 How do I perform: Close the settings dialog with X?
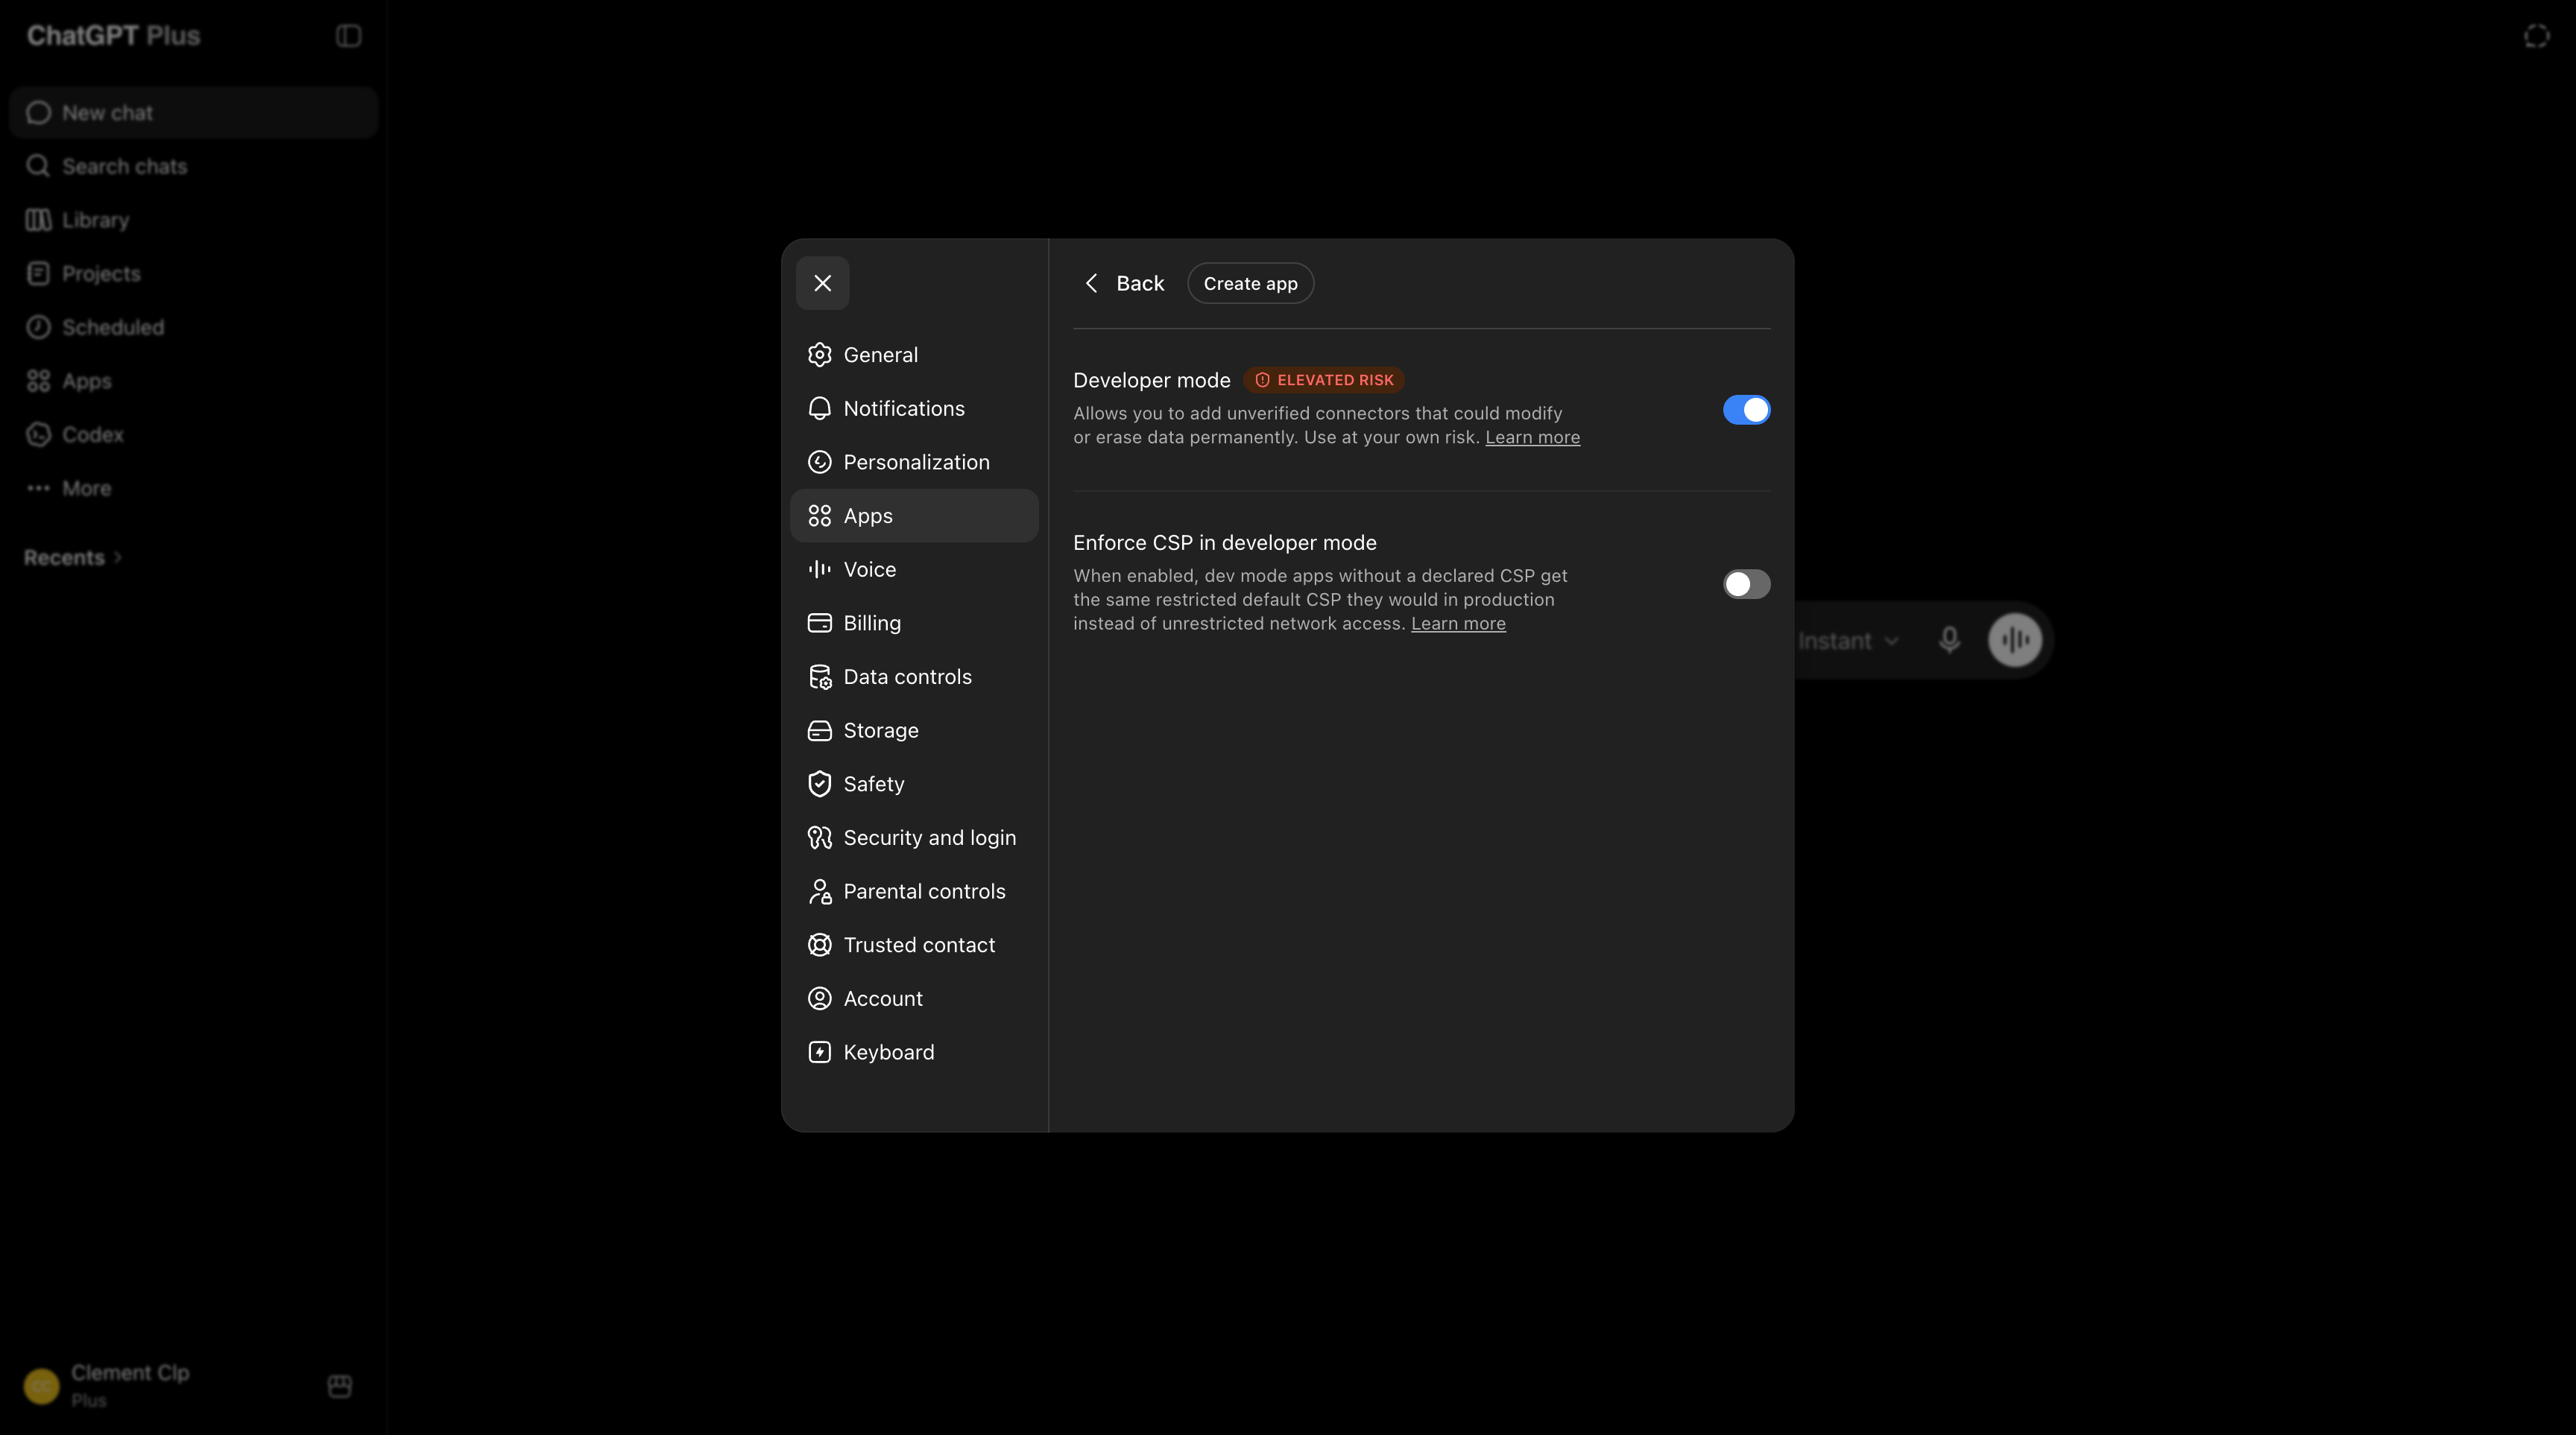[822, 283]
